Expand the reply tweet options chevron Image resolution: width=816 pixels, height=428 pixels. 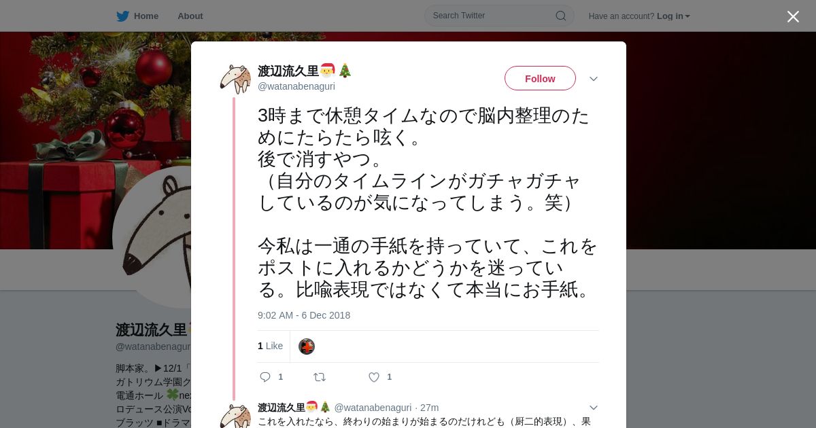(x=594, y=408)
